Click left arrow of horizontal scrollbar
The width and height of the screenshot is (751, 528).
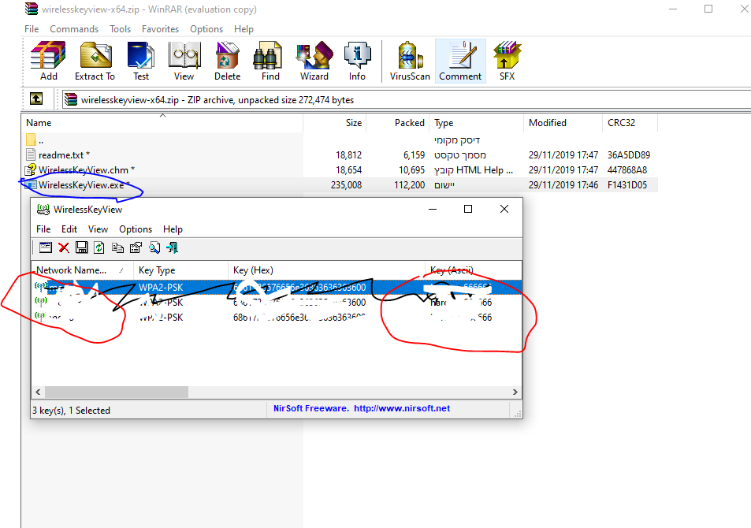[x=38, y=392]
